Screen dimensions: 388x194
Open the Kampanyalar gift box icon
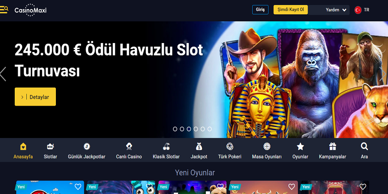pos(333,147)
